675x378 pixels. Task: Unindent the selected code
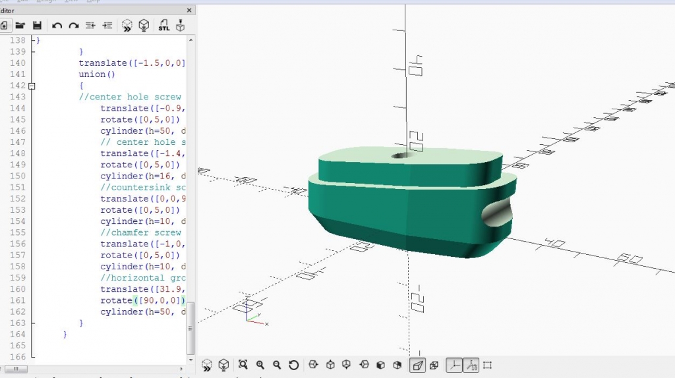90,26
